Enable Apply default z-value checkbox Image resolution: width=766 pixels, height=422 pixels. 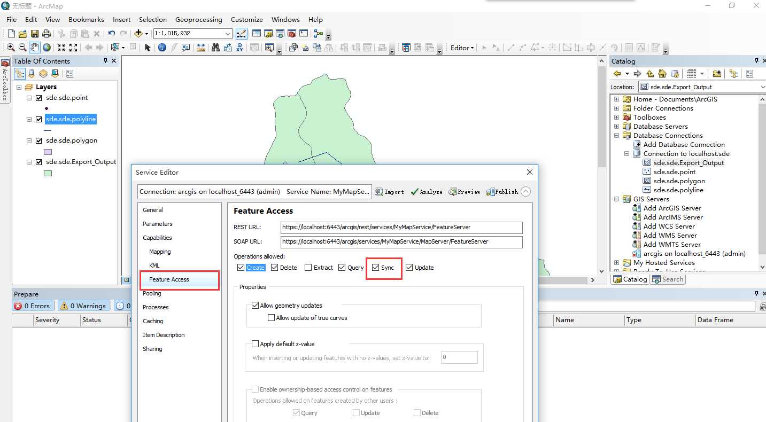click(x=255, y=344)
